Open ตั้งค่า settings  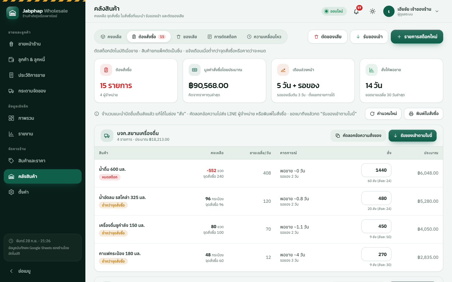click(x=43, y=192)
